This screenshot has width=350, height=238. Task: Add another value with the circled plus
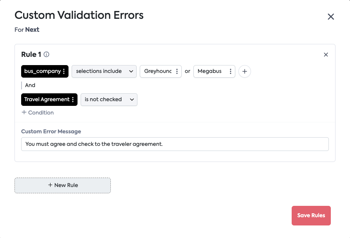point(245,71)
